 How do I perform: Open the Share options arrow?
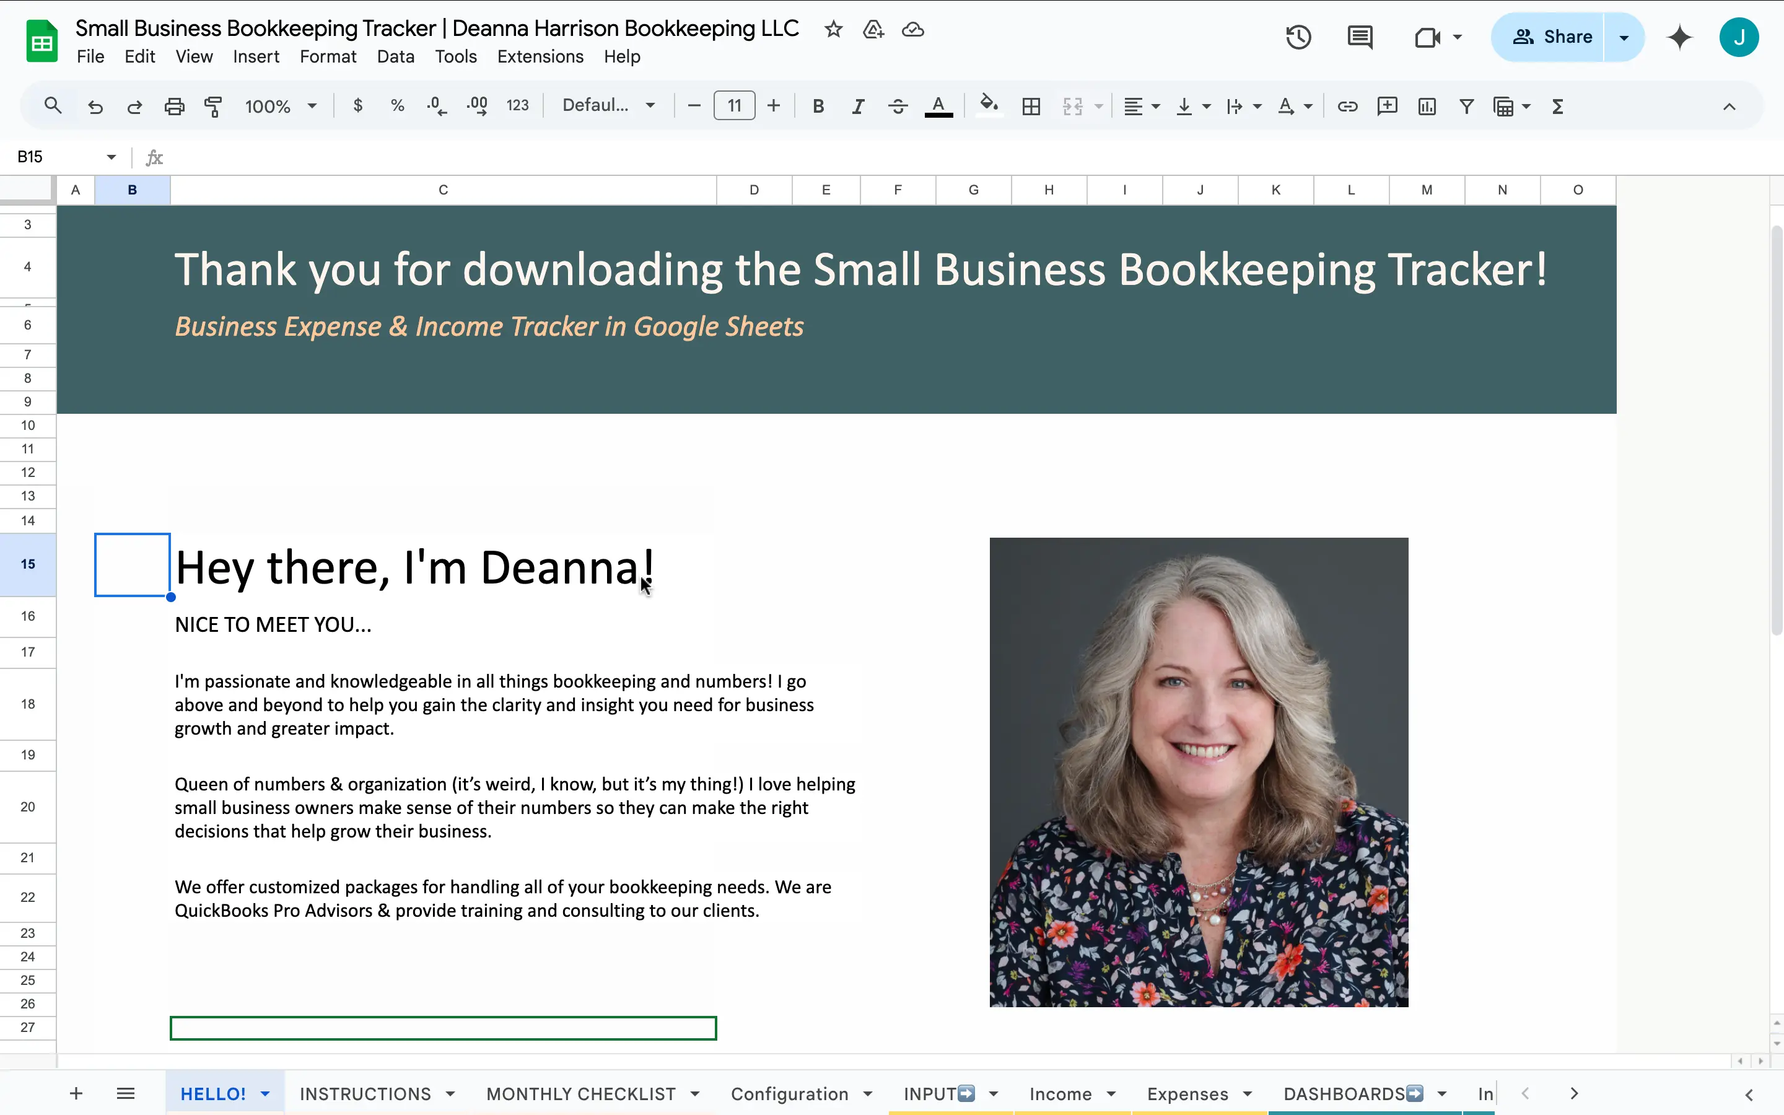1624,37
